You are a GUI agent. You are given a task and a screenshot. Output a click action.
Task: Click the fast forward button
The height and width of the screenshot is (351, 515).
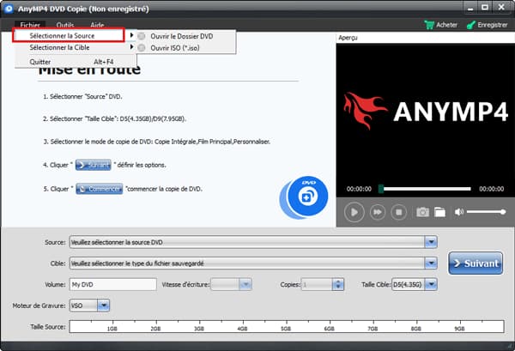point(378,212)
